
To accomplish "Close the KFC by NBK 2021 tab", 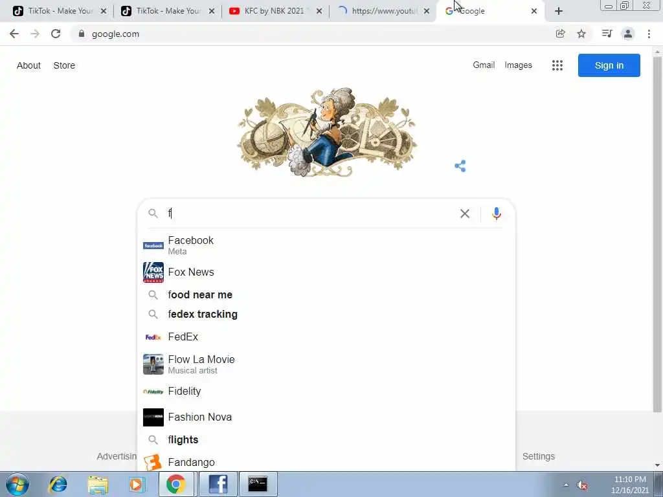I will click(x=319, y=11).
